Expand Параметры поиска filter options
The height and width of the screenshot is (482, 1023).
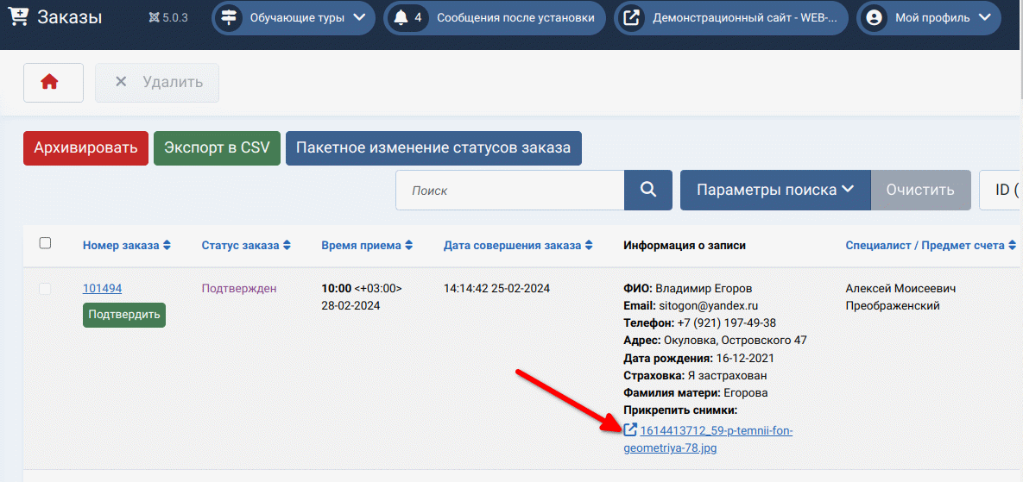tap(774, 190)
